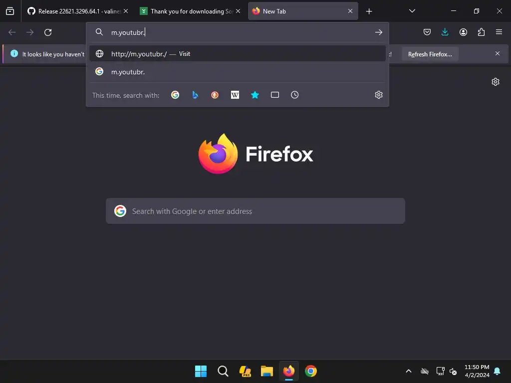511x383 pixels.
Task: Go forward one page
Action: (x=30, y=32)
